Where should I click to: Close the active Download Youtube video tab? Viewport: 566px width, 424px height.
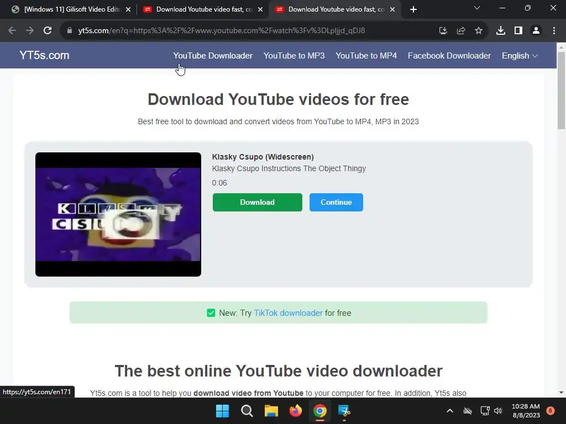(x=392, y=9)
